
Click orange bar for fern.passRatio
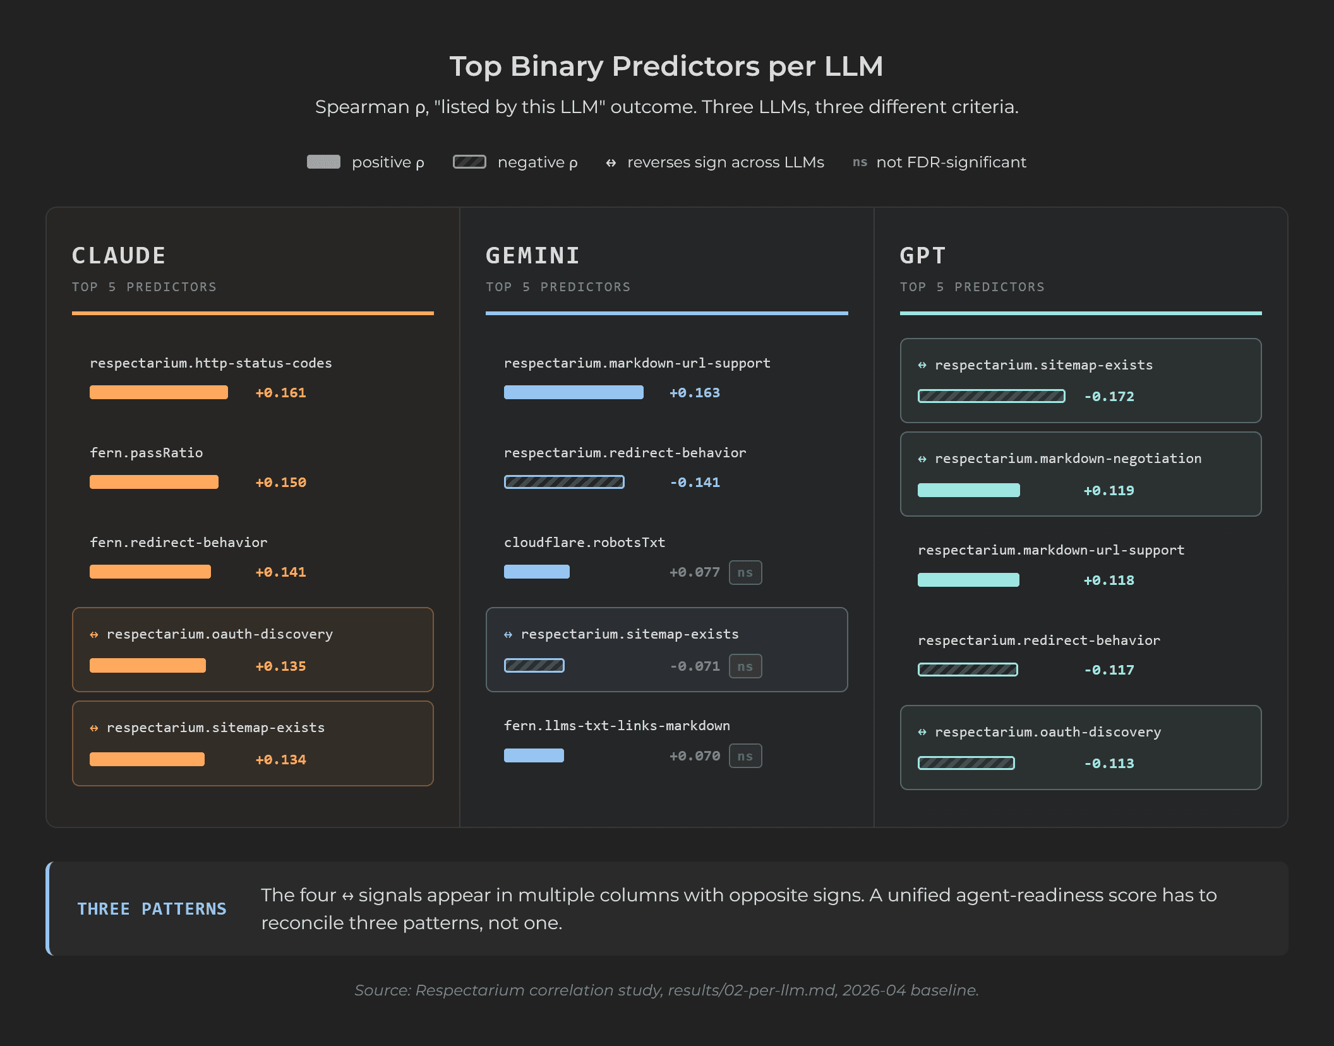click(x=154, y=482)
